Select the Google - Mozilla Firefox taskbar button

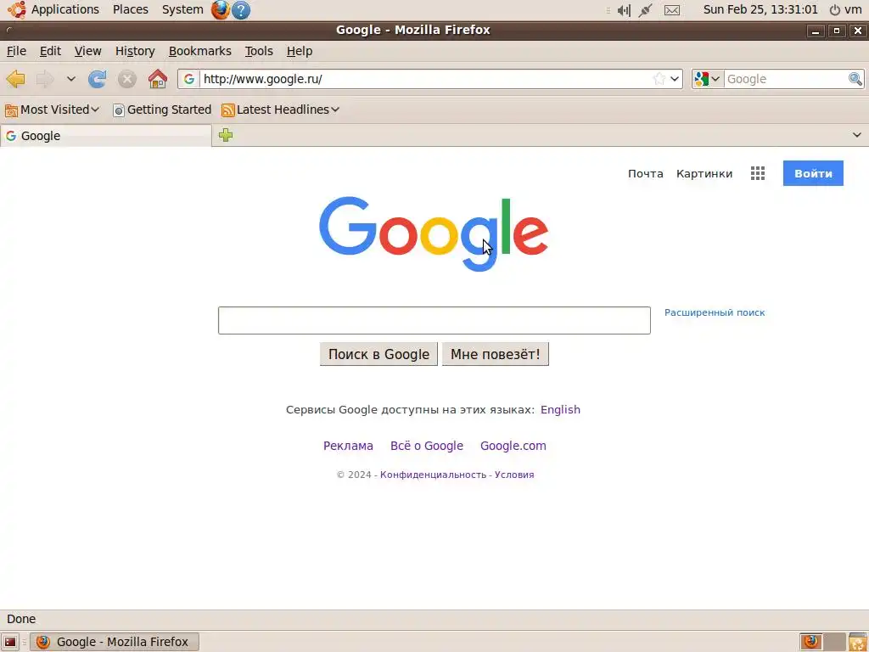115,642
